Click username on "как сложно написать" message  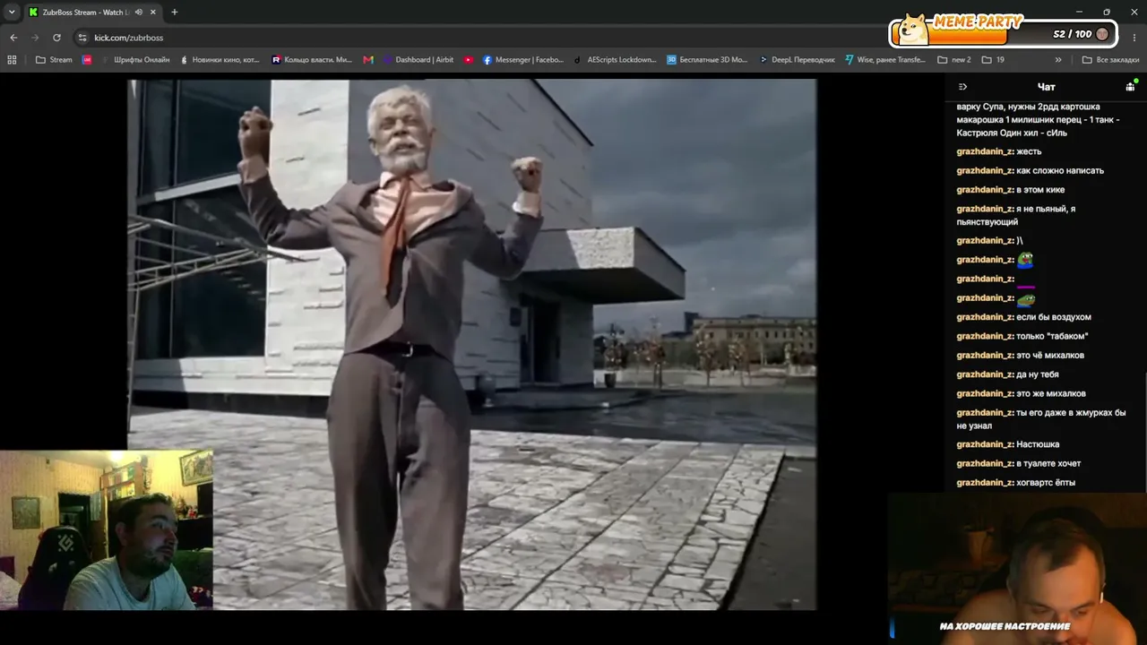(984, 170)
